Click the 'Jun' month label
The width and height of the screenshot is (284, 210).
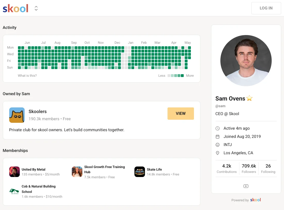(27, 43)
